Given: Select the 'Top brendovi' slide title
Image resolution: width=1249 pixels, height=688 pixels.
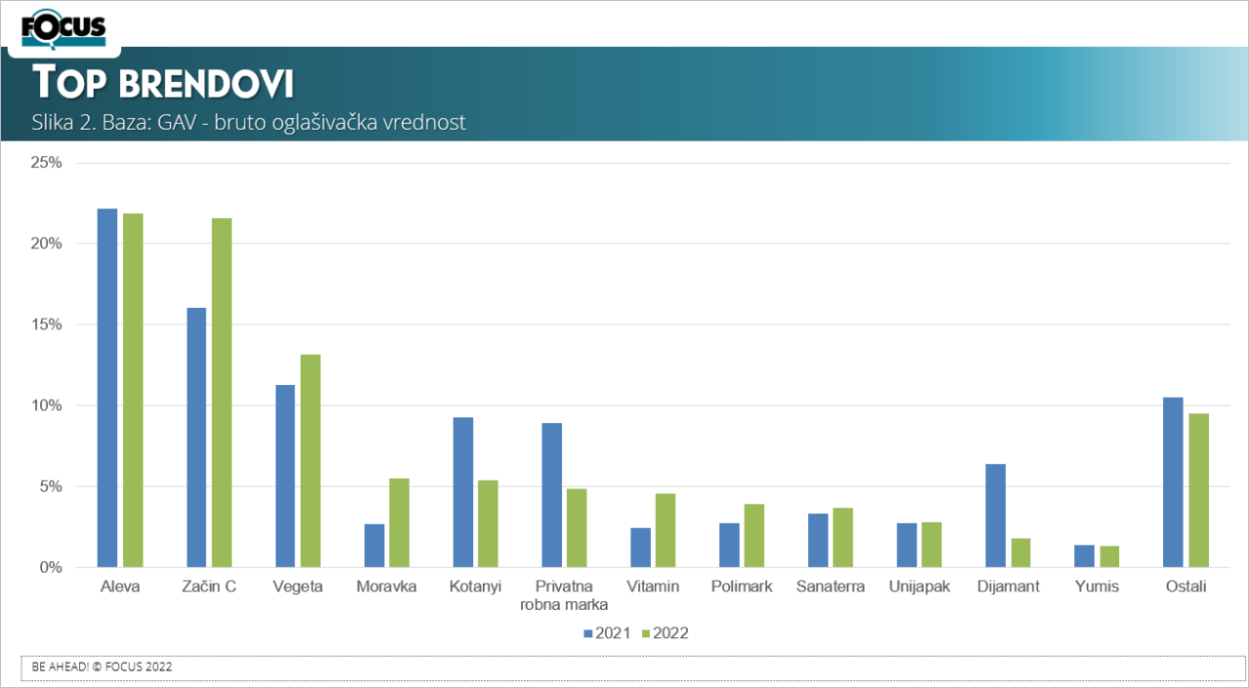Looking at the screenshot, I should click(164, 84).
